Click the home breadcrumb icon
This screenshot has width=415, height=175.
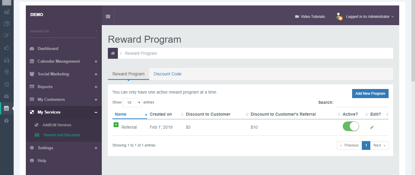pos(113,53)
